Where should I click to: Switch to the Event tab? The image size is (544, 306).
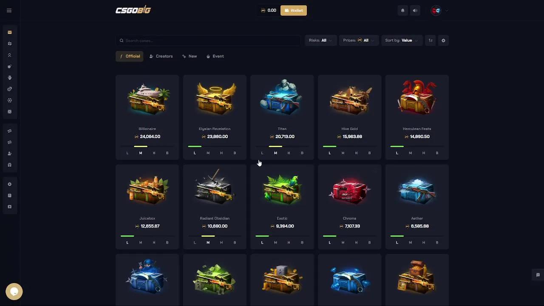[215, 56]
